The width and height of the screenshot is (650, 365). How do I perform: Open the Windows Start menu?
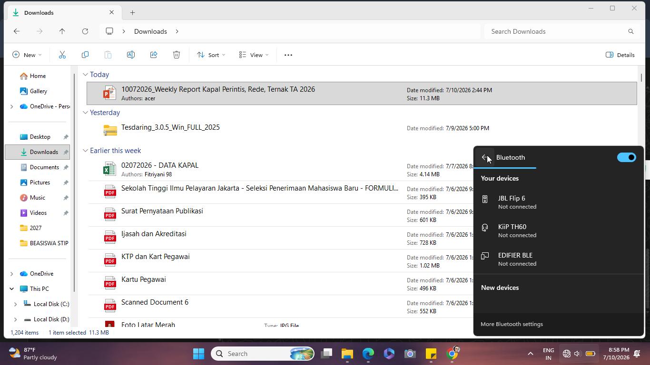(x=199, y=354)
